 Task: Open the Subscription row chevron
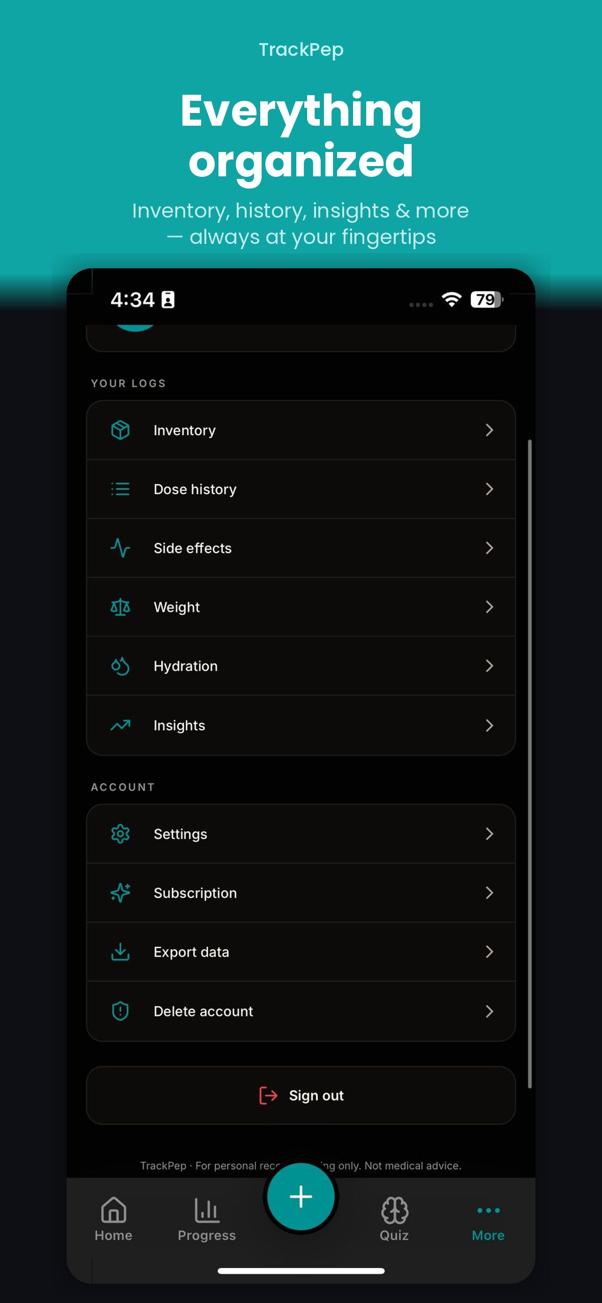(x=489, y=893)
